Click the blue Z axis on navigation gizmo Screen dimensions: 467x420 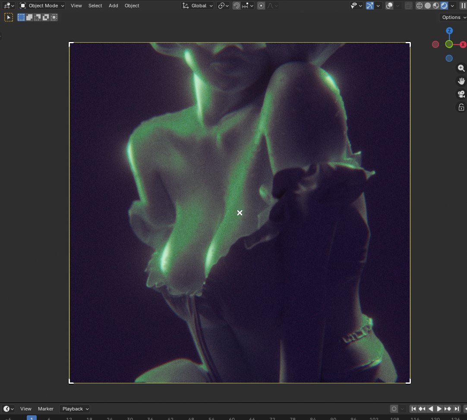[449, 31]
